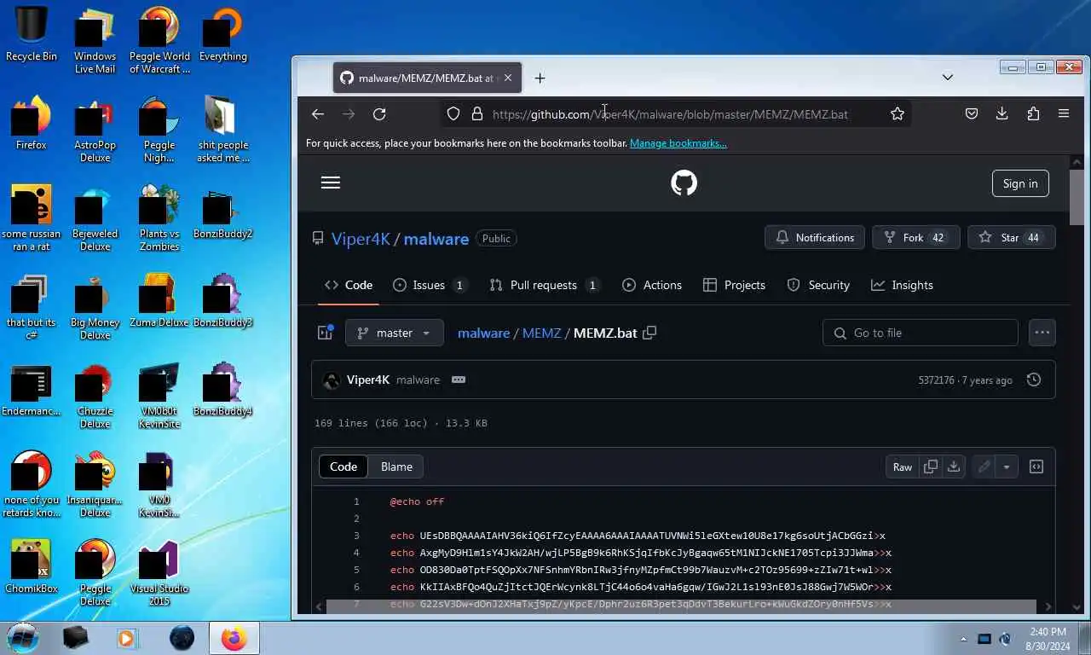
Task: Open the Pocket save icon in the toolbar
Action: 971,113
